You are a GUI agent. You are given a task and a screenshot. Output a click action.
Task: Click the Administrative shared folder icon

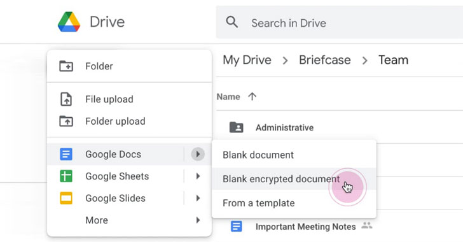pos(236,127)
